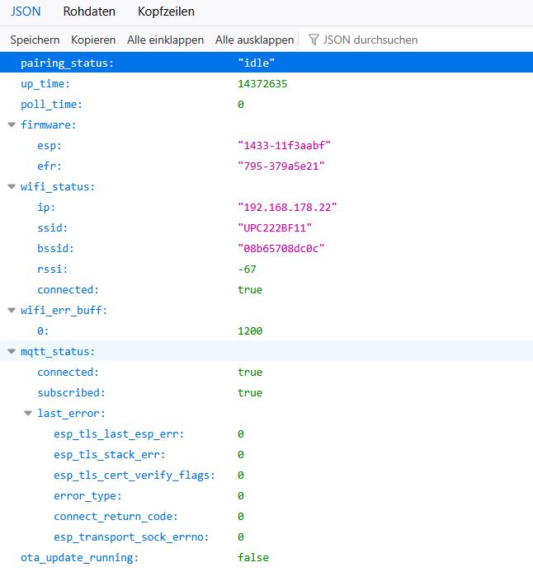
Task: Collapse all nodes with Alle einklappen
Action: point(165,40)
